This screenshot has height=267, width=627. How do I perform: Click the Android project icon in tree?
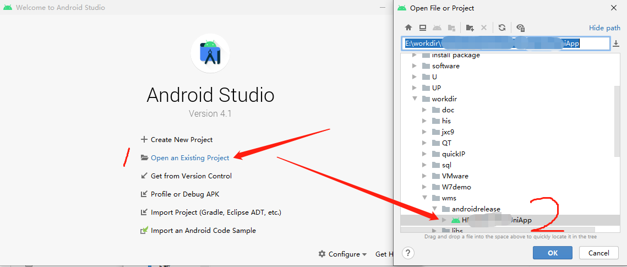click(455, 220)
